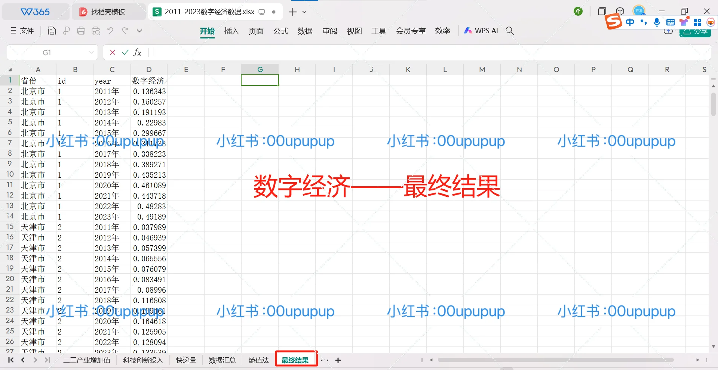
Task: Open WPS AI from the ribbon
Action: tap(481, 31)
